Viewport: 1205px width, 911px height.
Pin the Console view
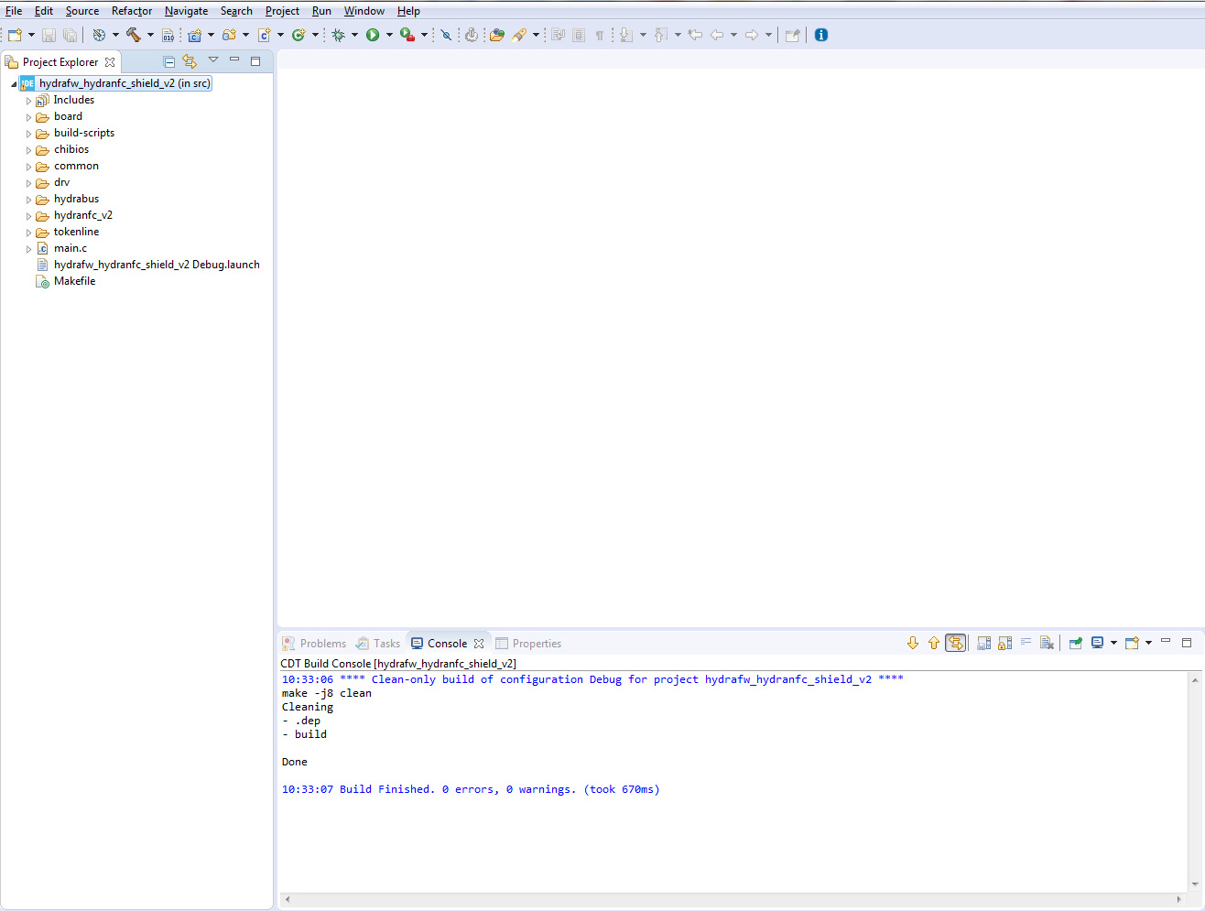pos(1075,642)
